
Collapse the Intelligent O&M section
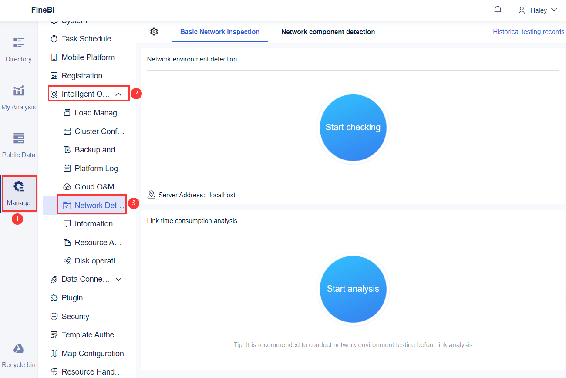coord(118,94)
